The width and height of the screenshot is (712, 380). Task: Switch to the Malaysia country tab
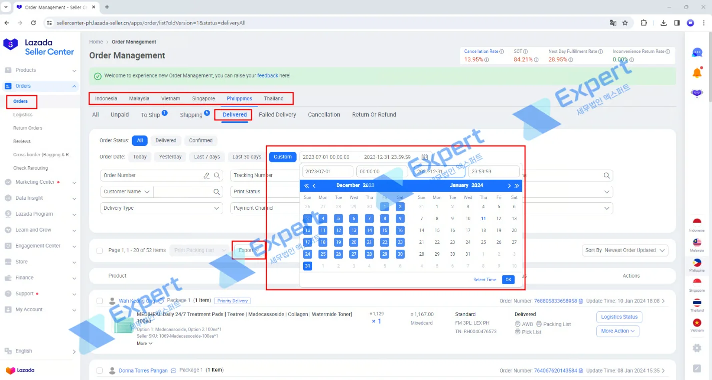click(139, 99)
